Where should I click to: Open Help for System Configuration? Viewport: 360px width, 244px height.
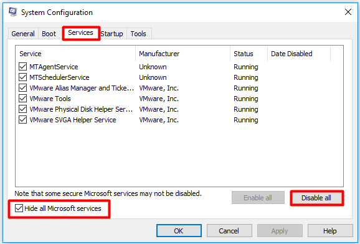(330, 231)
